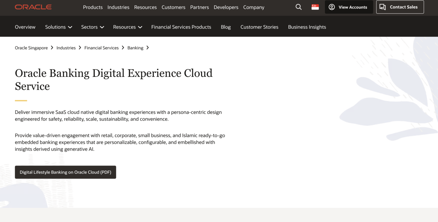
Task: Click Financial Services breadcrumb link
Action: tap(101, 48)
